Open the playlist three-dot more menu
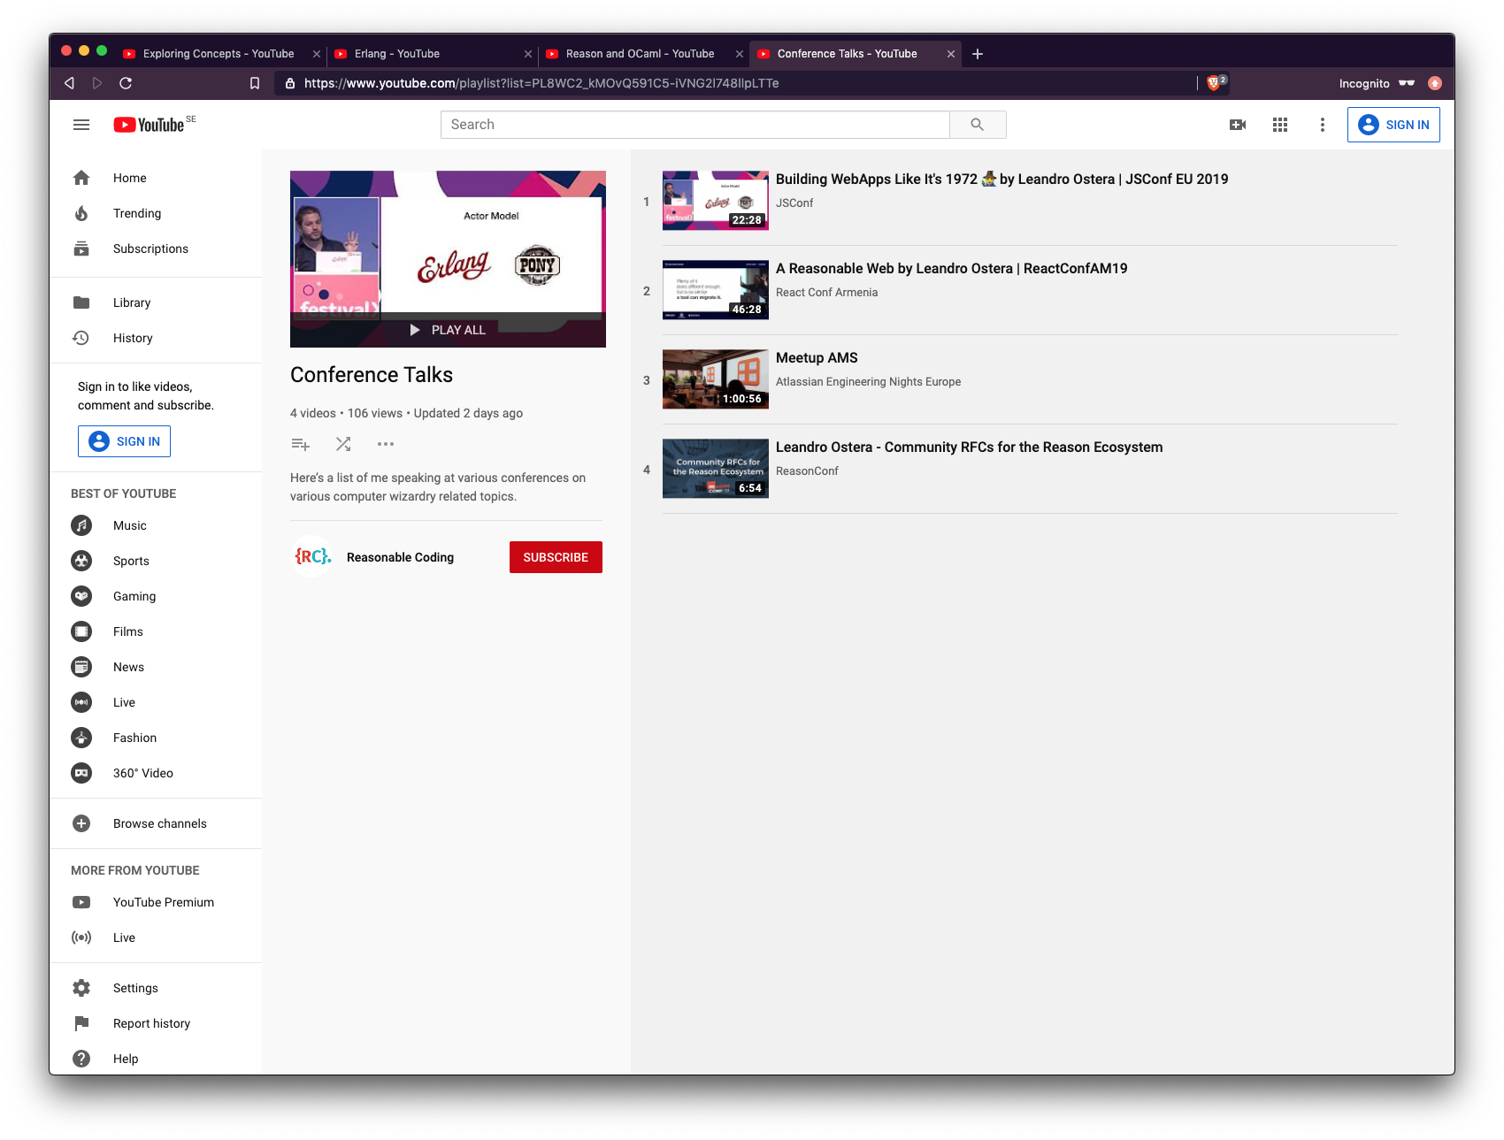This screenshot has height=1140, width=1504. click(386, 444)
